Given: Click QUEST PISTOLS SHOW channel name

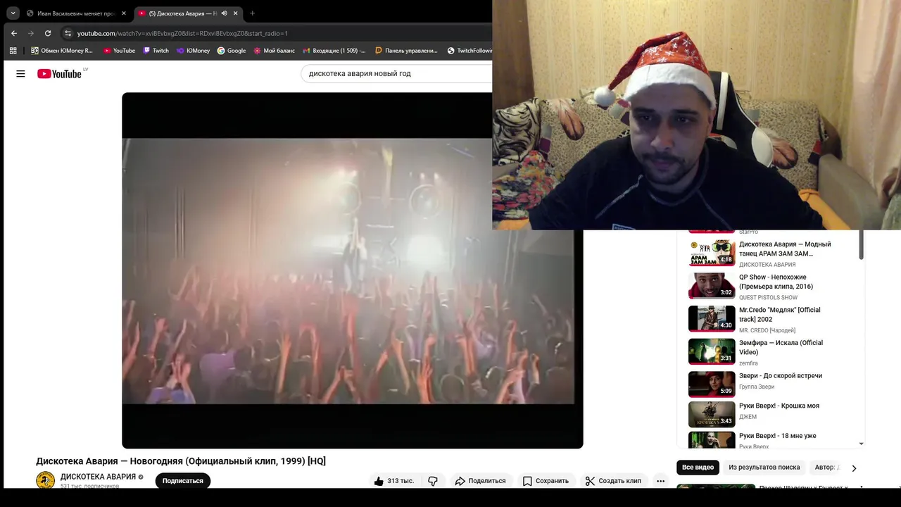Looking at the screenshot, I should [x=768, y=297].
